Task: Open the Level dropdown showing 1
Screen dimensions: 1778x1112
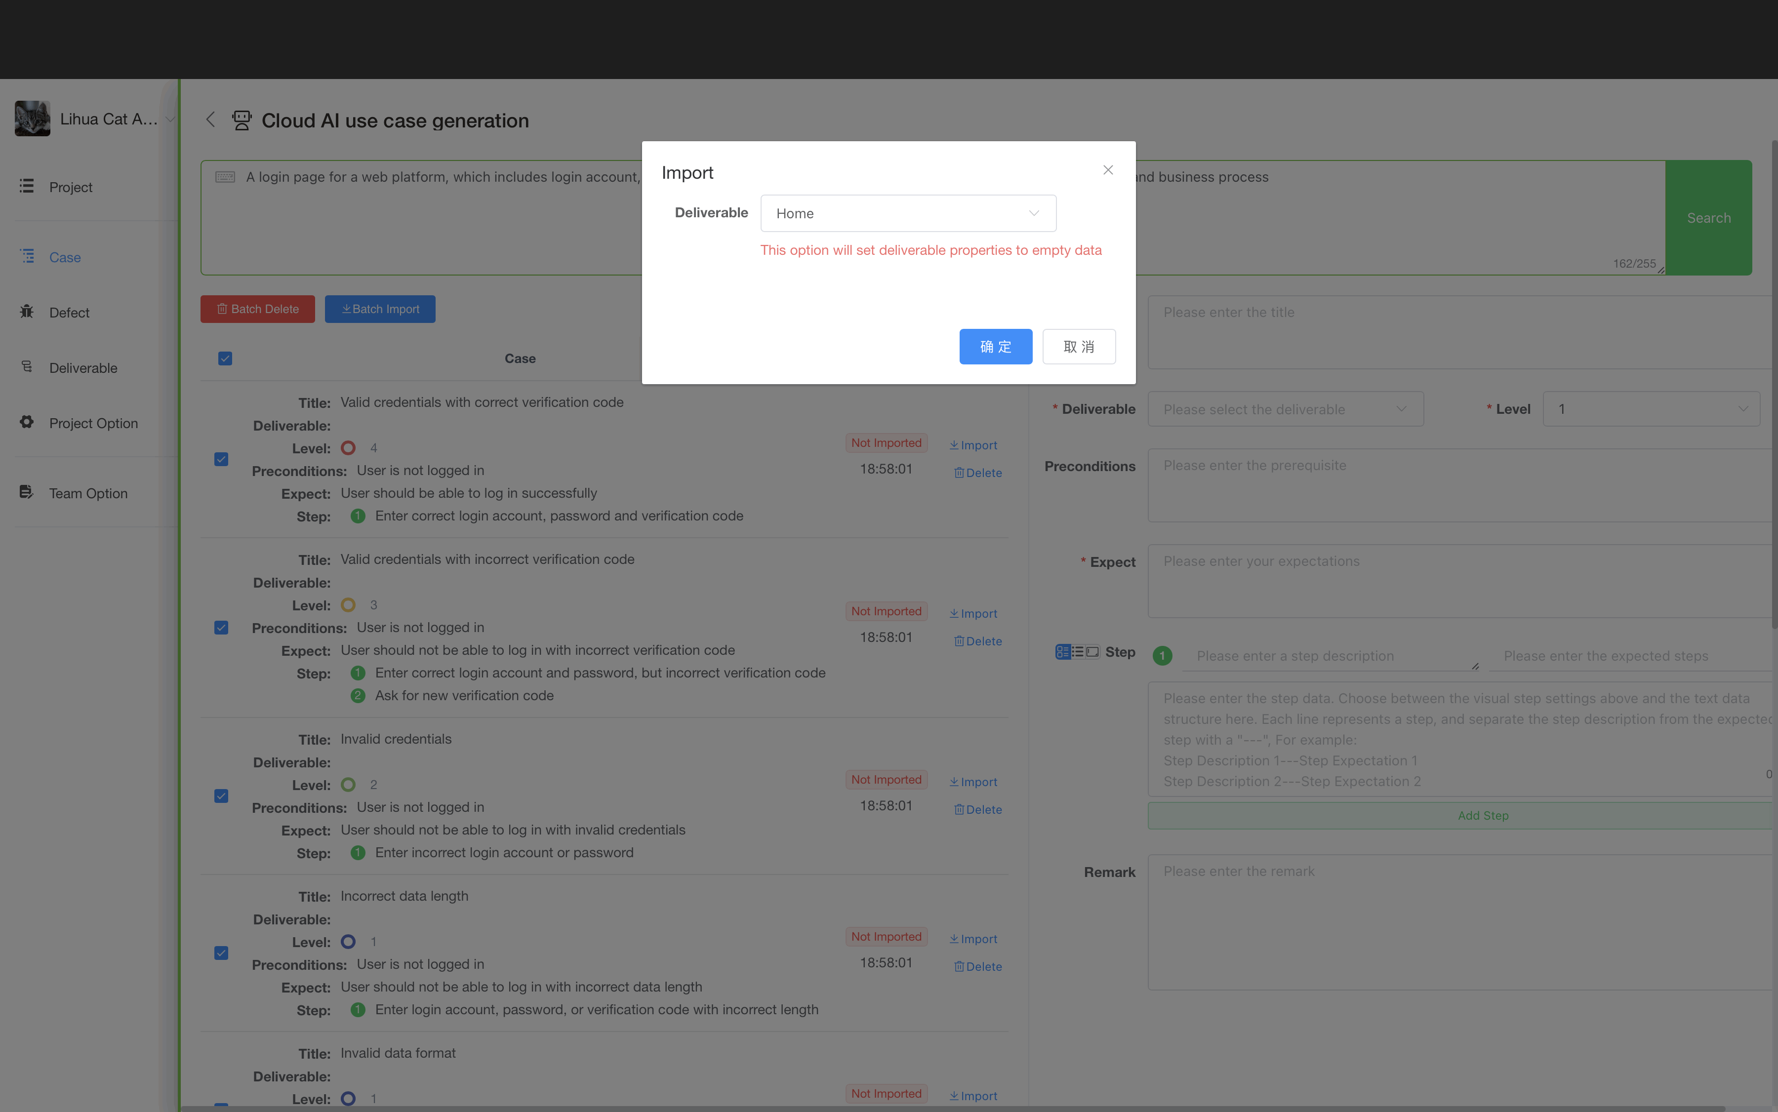Action: 1651,409
